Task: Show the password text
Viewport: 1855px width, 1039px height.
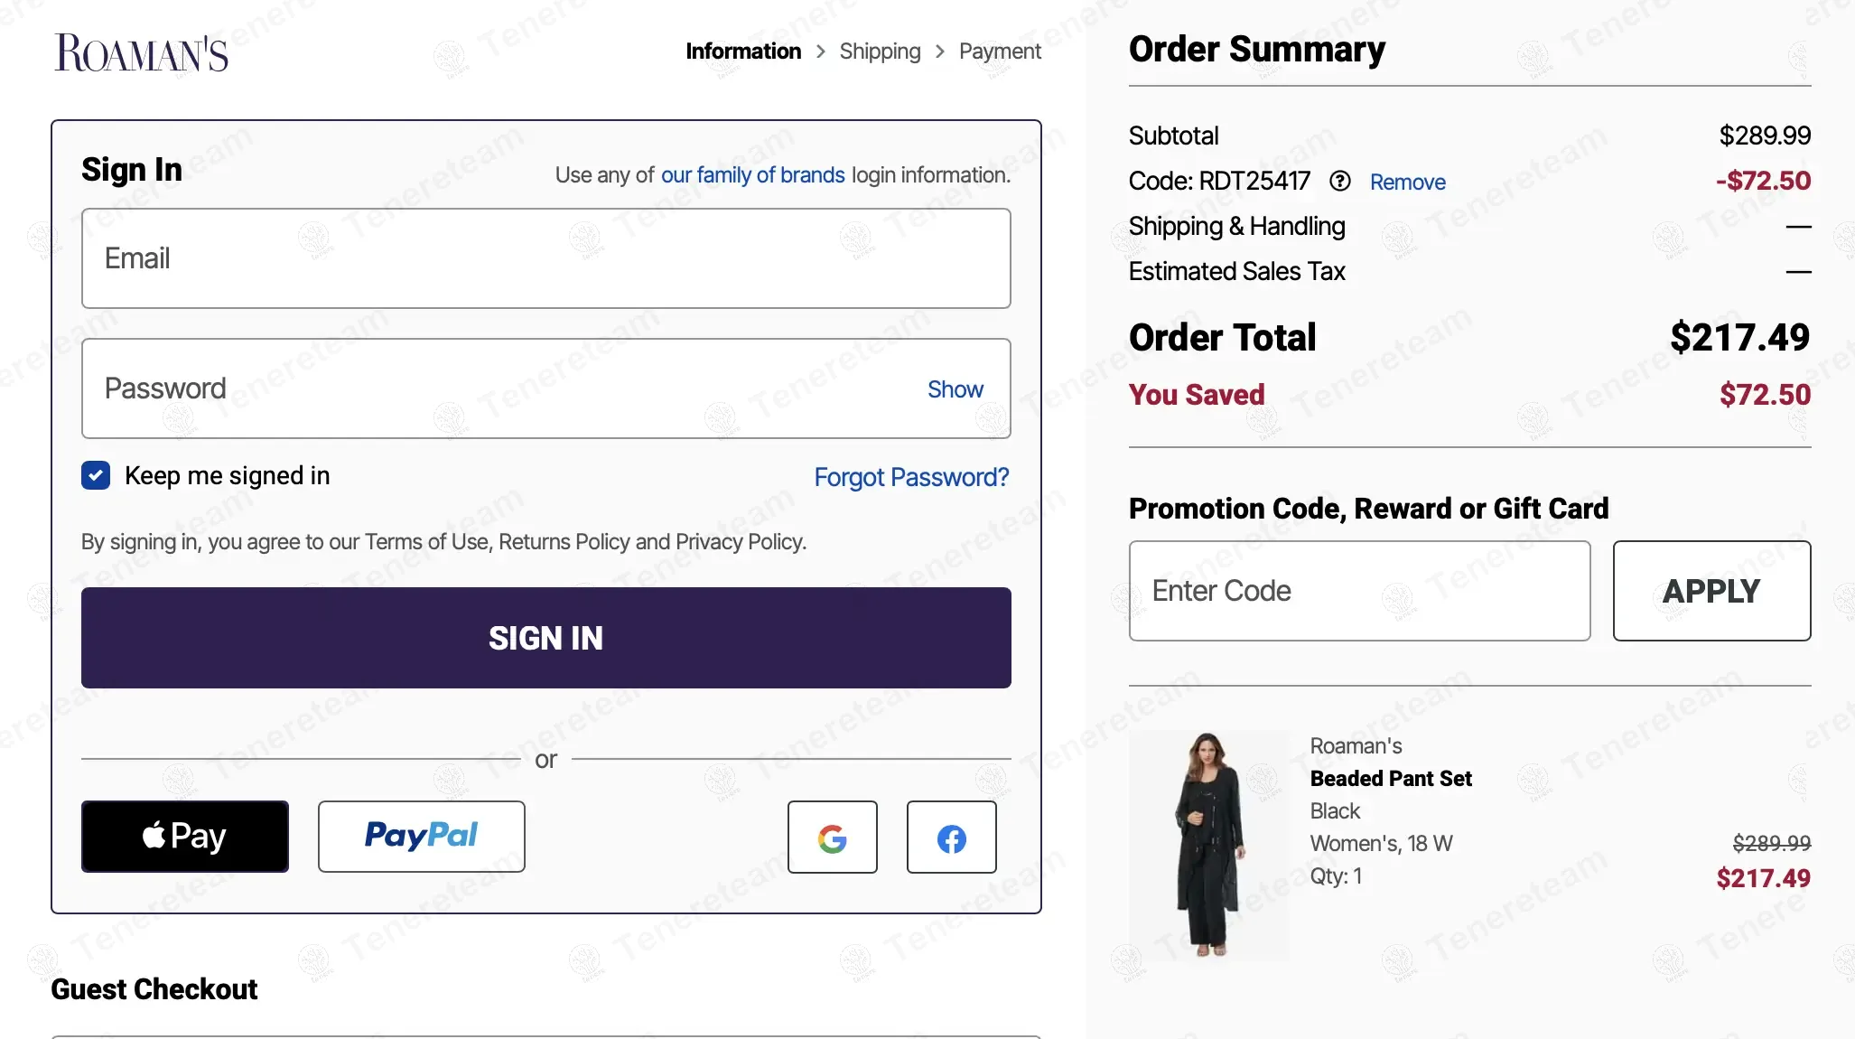Action: (x=955, y=389)
